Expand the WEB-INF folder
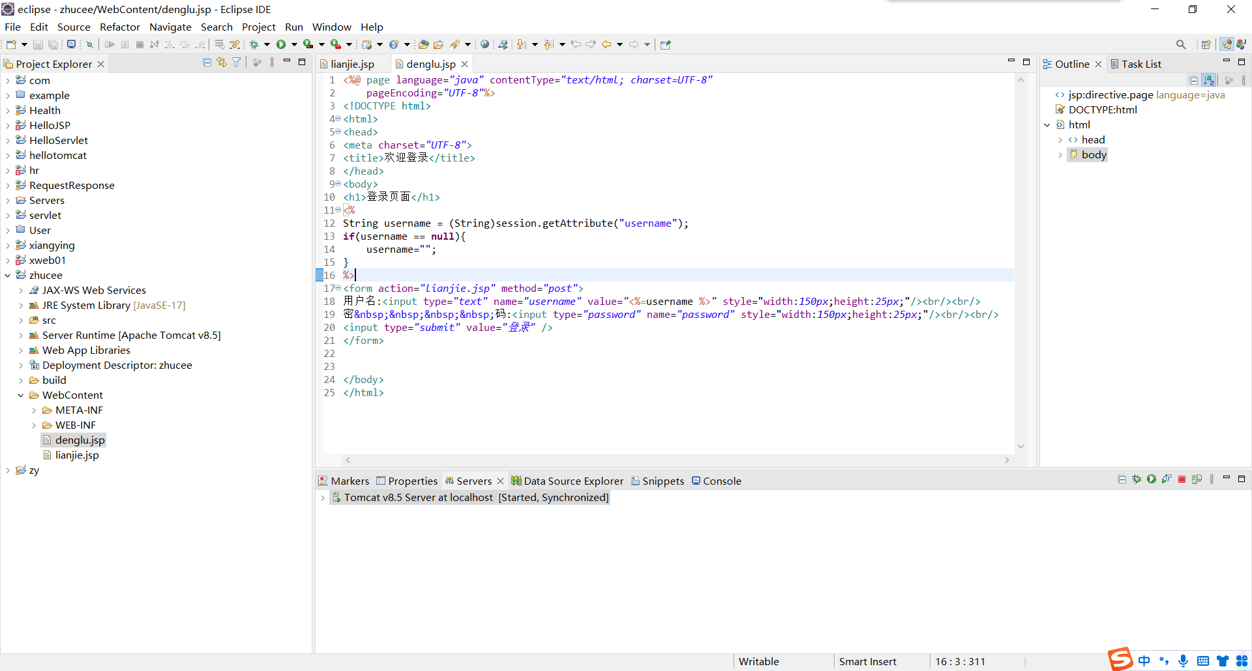Image resolution: width=1252 pixels, height=671 pixels. (34, 425)
